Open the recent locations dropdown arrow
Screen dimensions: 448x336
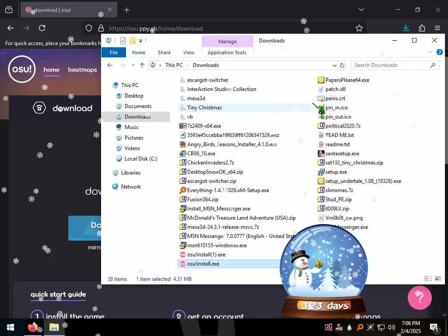[x=133, y=65]
